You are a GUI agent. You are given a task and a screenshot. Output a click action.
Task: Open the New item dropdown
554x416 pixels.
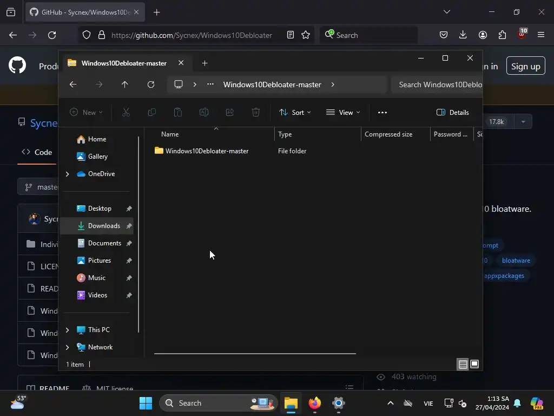point(86,113)
